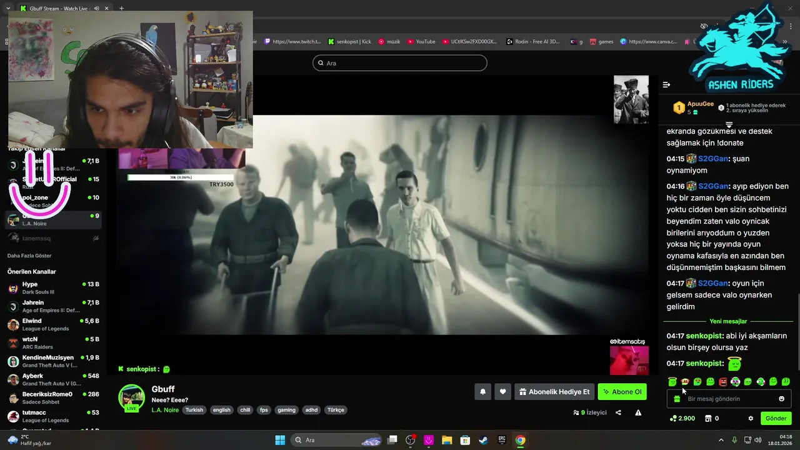The image size is (800, 450).
Task: Open Epic Games from the taskbar
Action: pos(501,440)
